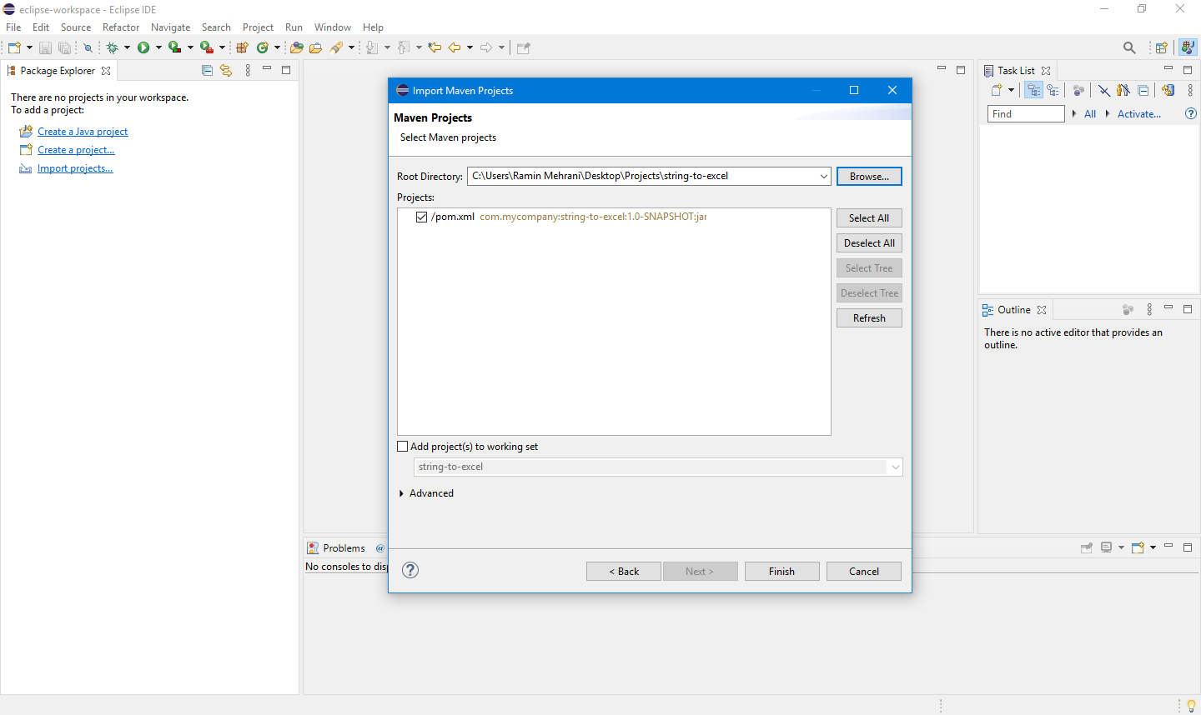Click the Import projects... link
The image size is (1201, 715).
(x=75, y=168)
